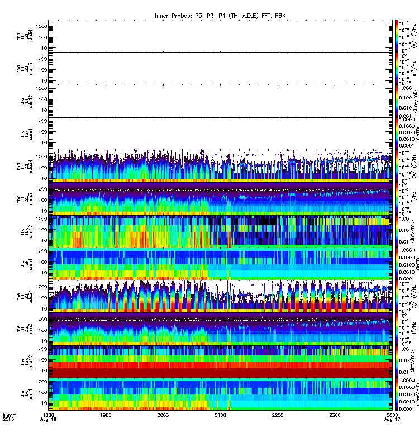Click the color bar beside thd fff edc34
The height and width of the screenshot is (447, 419).
point(397,166)
